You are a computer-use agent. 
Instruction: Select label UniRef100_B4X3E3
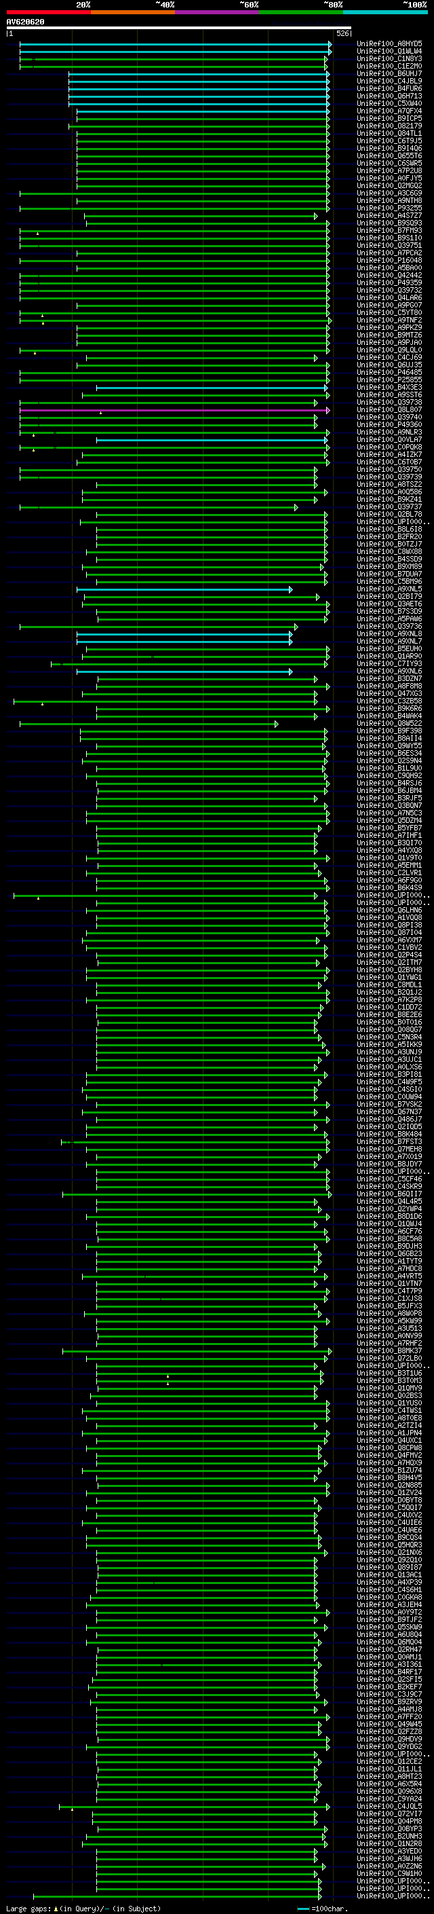point(389,387)
